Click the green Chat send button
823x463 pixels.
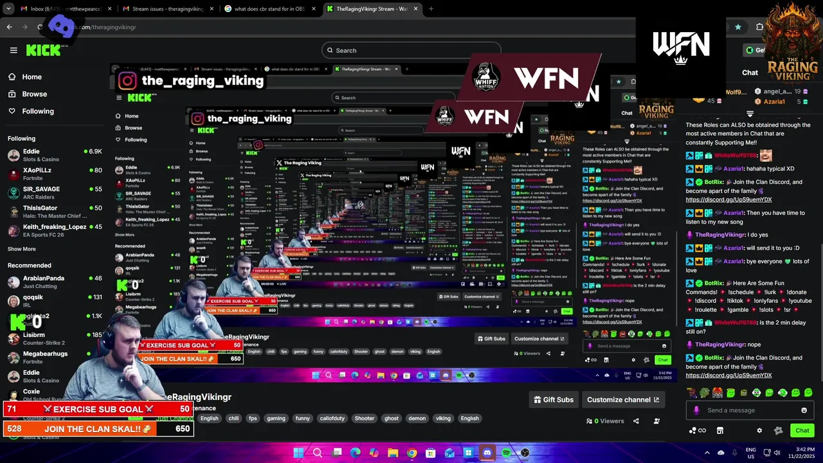[x=802, y=430]
